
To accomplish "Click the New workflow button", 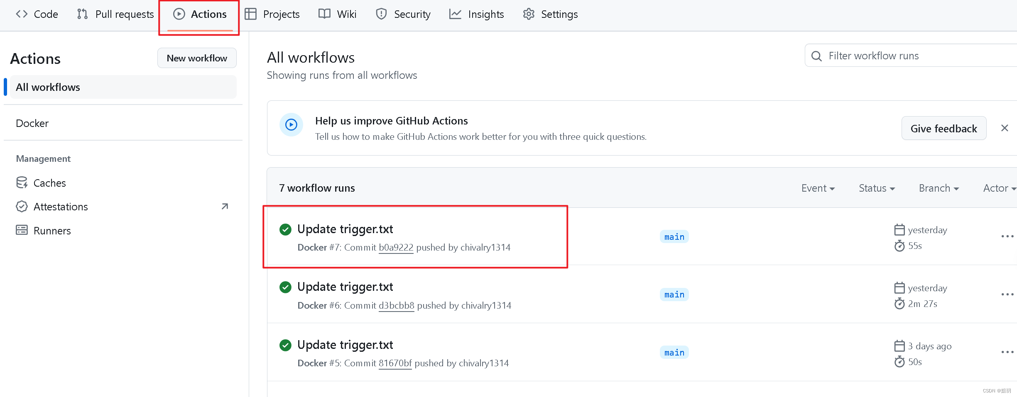I will click(x=197, y=58).
